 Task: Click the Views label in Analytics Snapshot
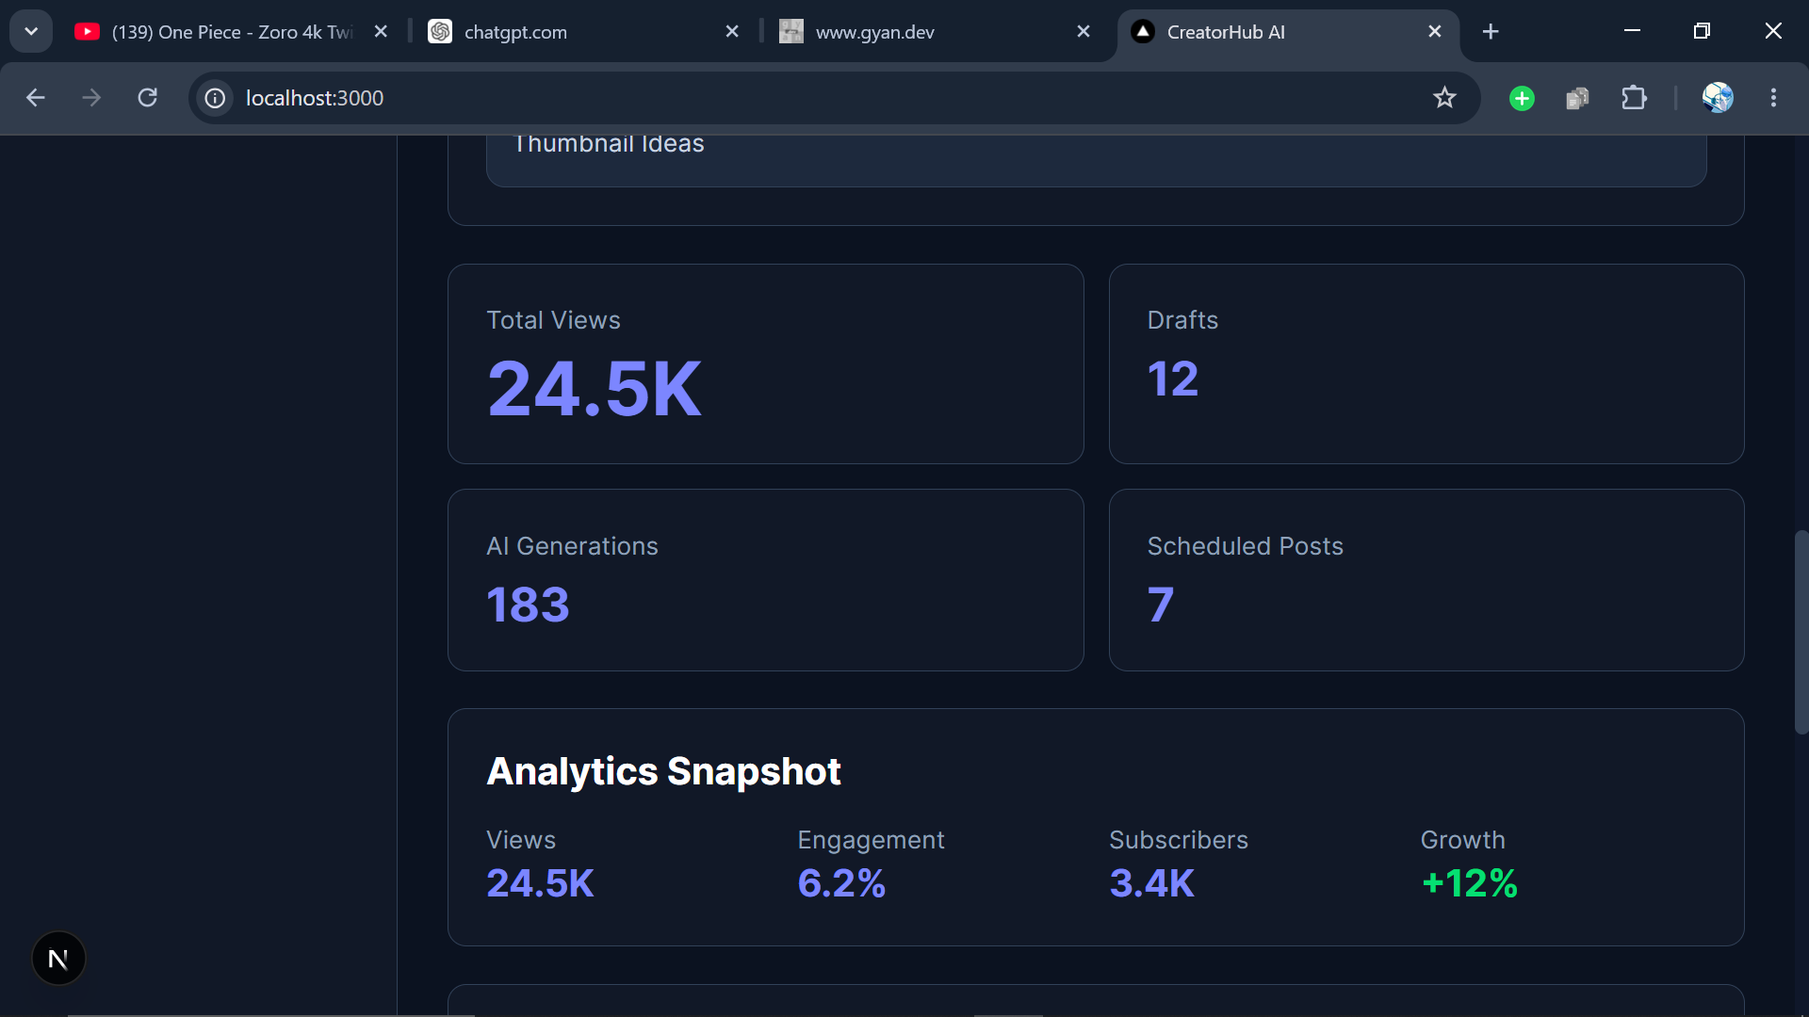pos(521,840)
